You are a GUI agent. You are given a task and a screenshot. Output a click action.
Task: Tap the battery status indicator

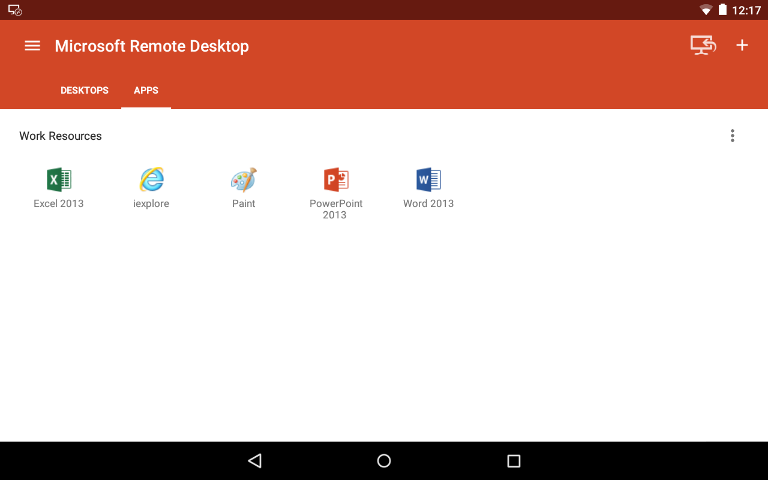(723, 10)
